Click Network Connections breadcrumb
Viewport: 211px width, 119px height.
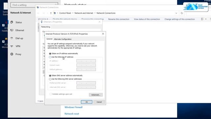(x=106, y=13)
